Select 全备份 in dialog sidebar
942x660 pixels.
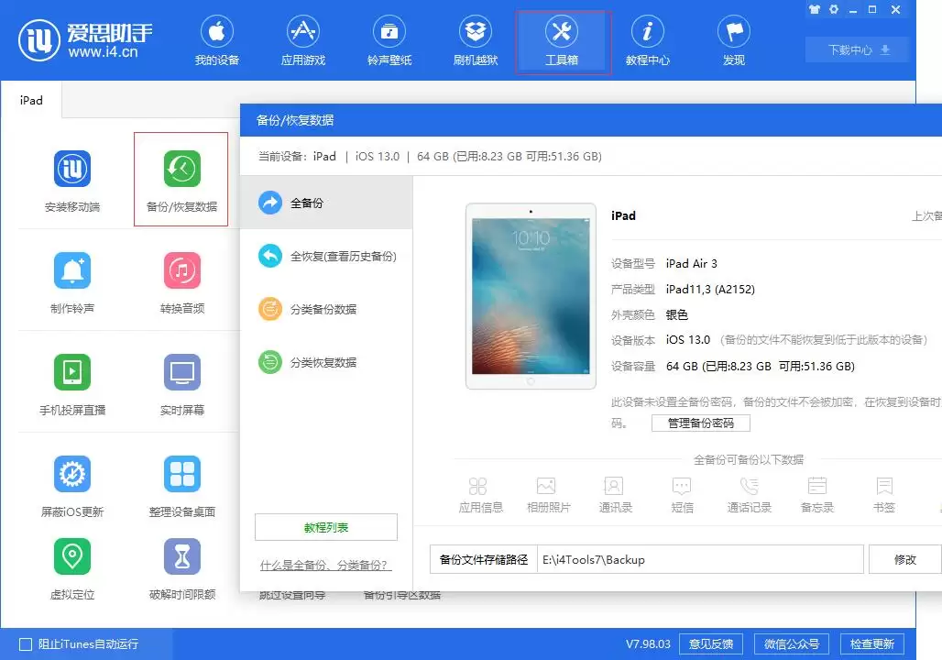[326, 203]
